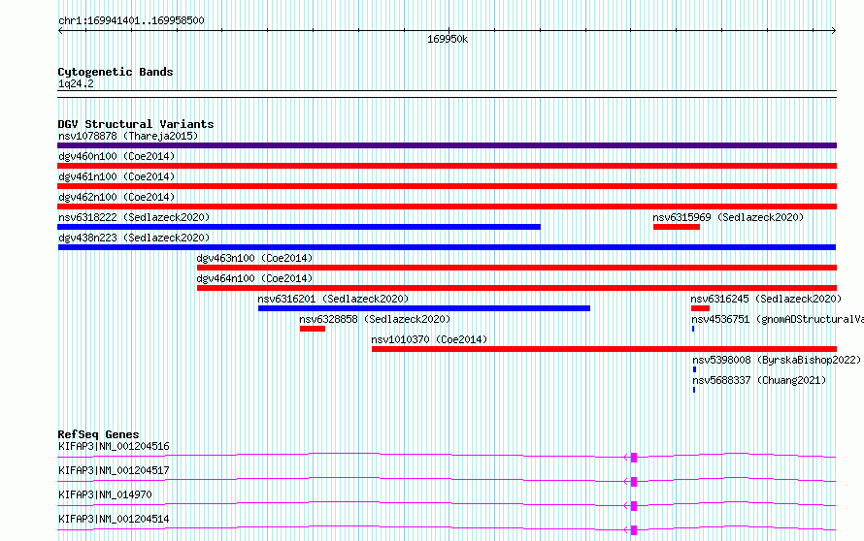The width and height of the screenshot is (864, 541).
Task: Open the nsv6316201 (Sedlazeck2020) blue bar
Action: [424, 308]
